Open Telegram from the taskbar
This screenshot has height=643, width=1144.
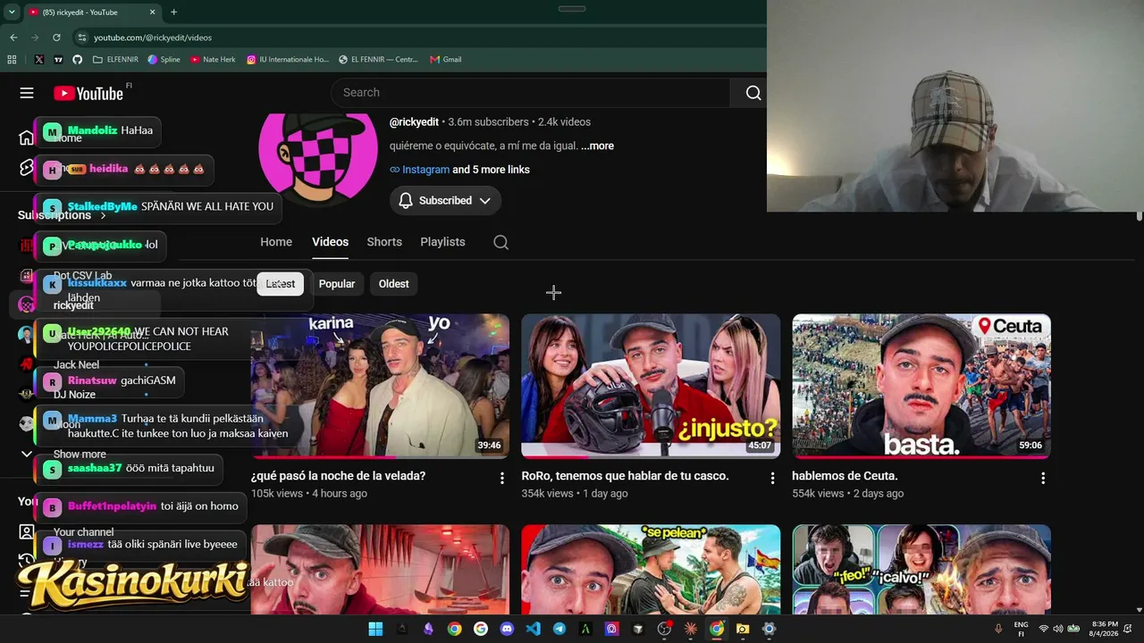coord(559,629)
